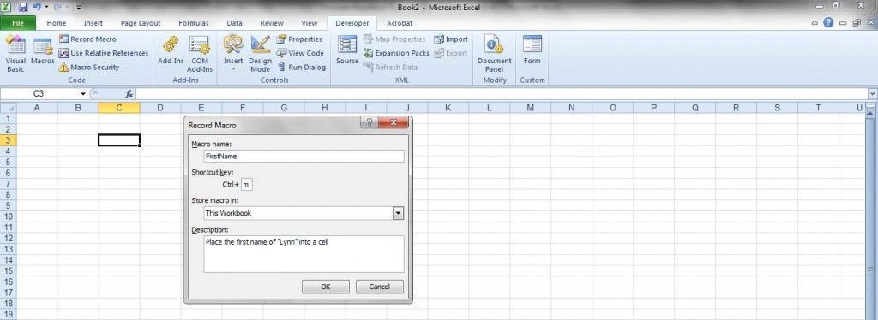Click Run Dialog
The image size is (878, 320).
click(302, 67)
